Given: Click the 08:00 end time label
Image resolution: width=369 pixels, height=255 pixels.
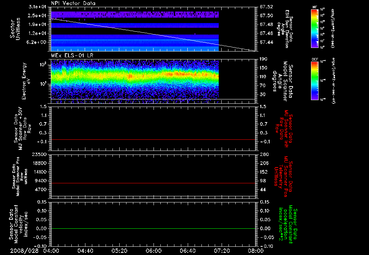Looking at the screenshot, I should [x=255, y=250].
